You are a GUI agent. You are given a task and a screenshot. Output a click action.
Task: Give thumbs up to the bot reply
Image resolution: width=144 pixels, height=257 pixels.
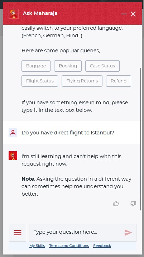(x=116, y=203)
